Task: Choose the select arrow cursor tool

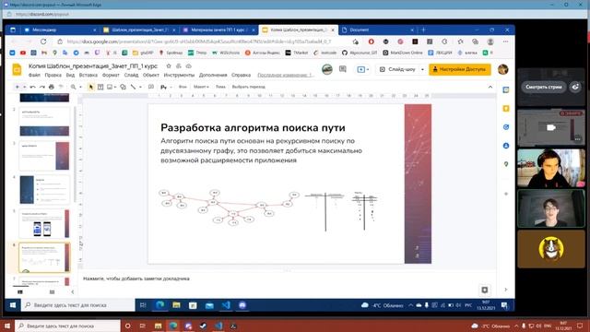Action: point(90,87)
